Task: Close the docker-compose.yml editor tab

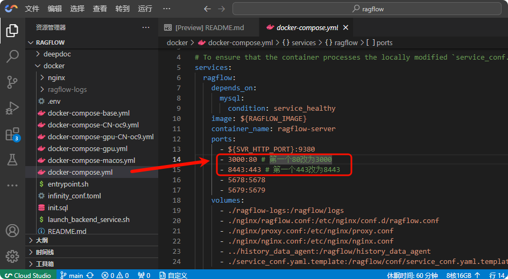Action: [x=345, y=27]
